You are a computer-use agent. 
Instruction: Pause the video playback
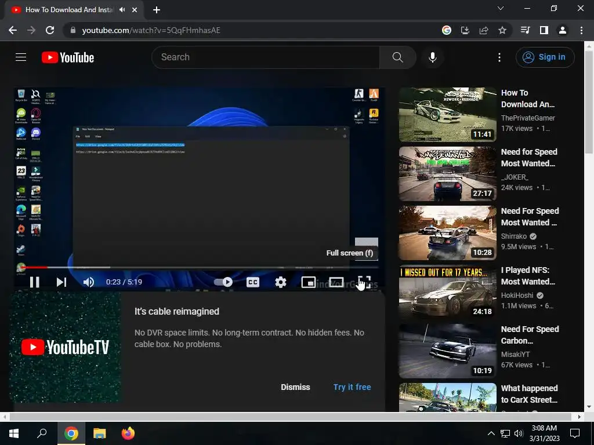coord(34,282)
